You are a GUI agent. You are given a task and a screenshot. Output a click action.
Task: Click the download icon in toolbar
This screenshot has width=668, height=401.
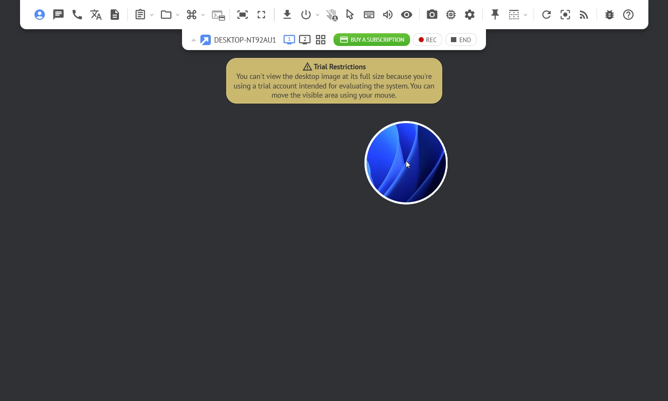click(x=287, y=15)
